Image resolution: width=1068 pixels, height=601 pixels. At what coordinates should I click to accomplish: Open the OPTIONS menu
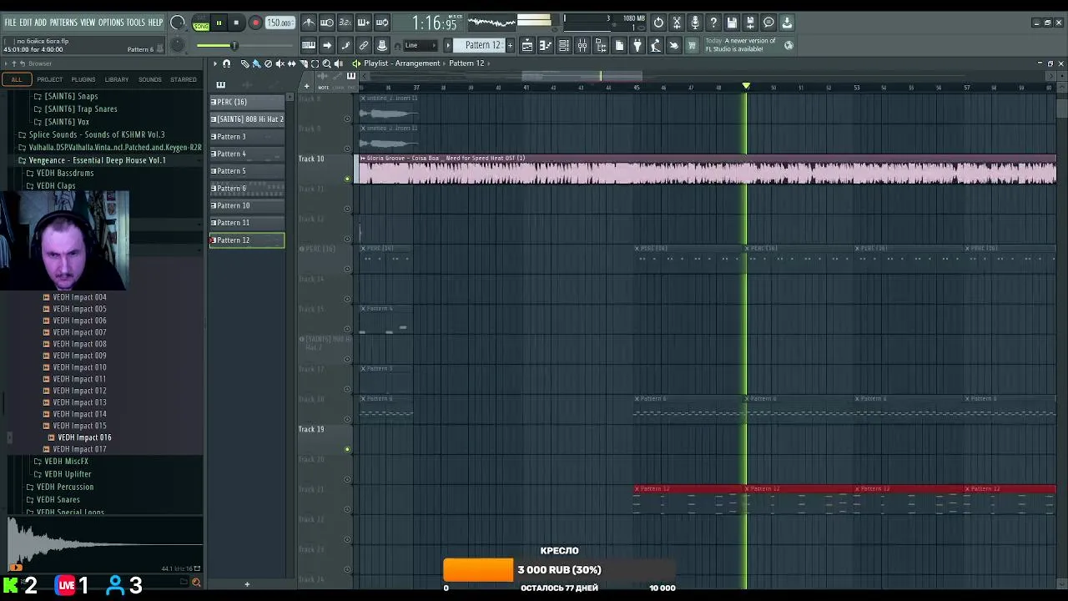coord(111,23)
